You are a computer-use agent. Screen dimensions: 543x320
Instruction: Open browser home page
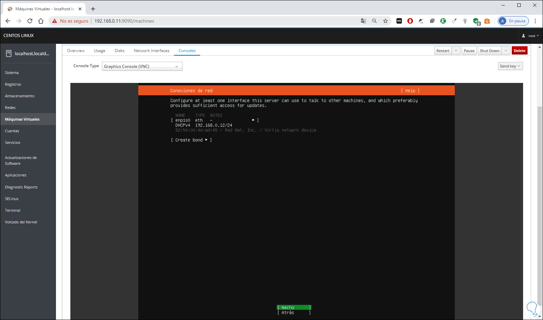41,21
